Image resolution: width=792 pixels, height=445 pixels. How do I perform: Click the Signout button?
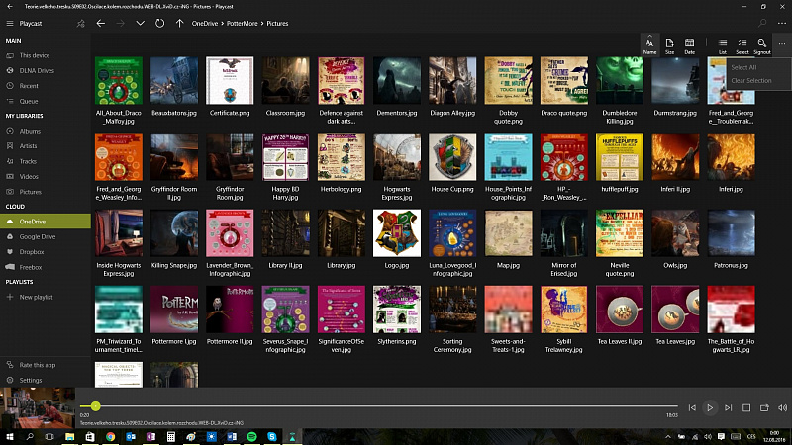761,45
